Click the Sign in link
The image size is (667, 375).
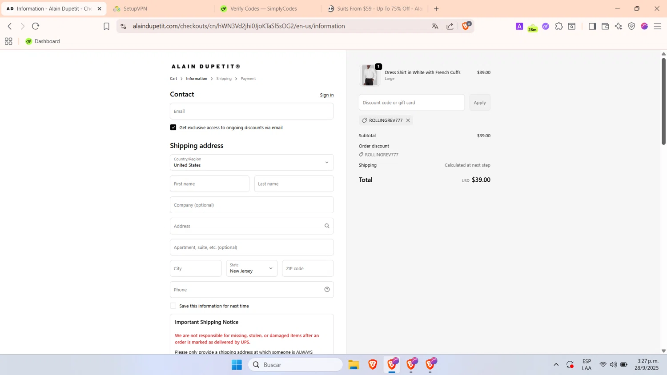[x=327, y=95]
